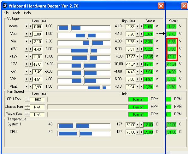Viewport: 188px width, 154px height.
Task: Decrease System 1 temperature limit with left arrow
Action: (x=138, y=124)
